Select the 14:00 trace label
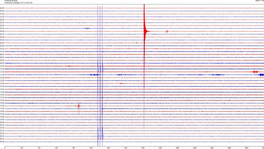Image resolution: width=264 pixels, height=149 pixels. 2,89
